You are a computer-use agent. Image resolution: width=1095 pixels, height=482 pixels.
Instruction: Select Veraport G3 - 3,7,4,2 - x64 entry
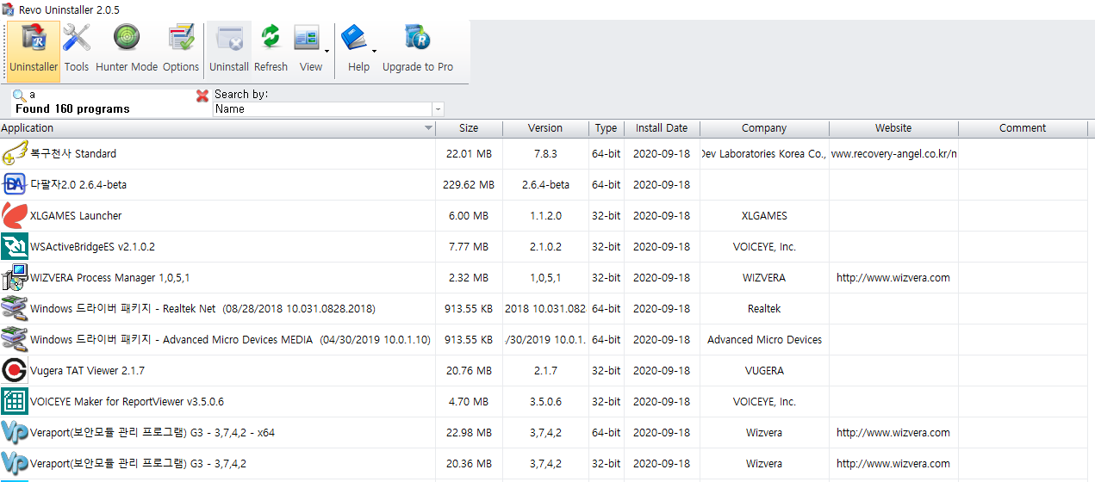[x=152, y=433]
